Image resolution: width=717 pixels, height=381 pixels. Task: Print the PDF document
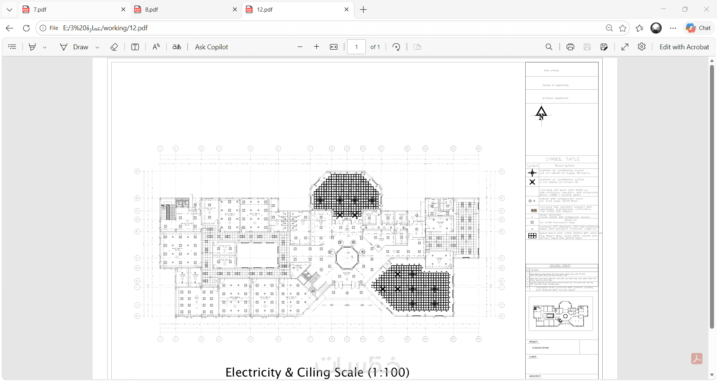point(570,47)
